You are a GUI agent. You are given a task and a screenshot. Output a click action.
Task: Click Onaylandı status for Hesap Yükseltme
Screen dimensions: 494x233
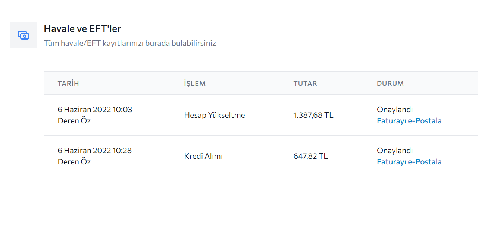pyautogui.click(x=395, y=110)
